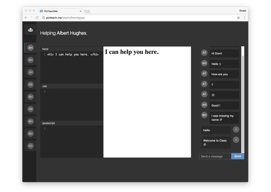Close the PlzTeachMe tab

pyautogui.click(x=81, y=11)
